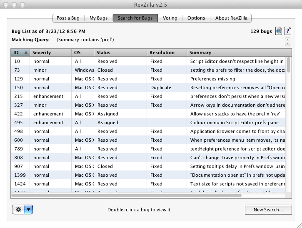Sort by the Resolution column header
This screenshot has width=302, height=228.
pos(167,53)
